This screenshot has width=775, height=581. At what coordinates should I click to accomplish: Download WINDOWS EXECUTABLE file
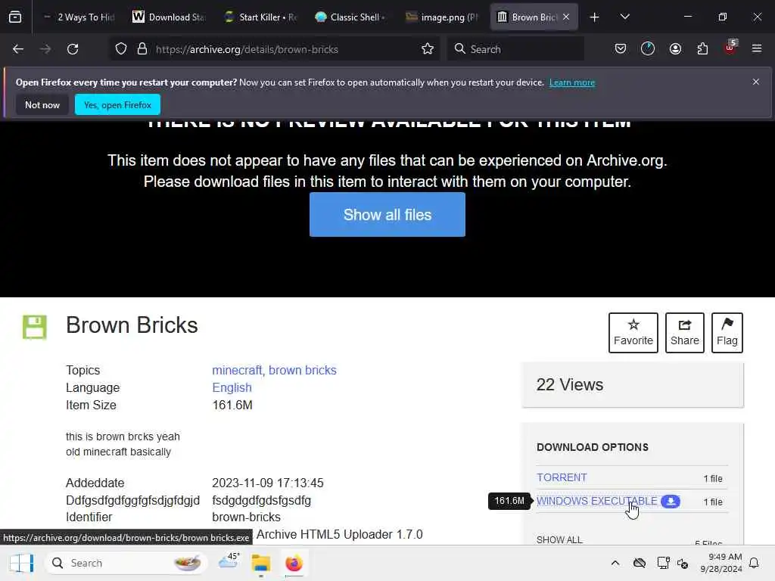click(596, 501)
